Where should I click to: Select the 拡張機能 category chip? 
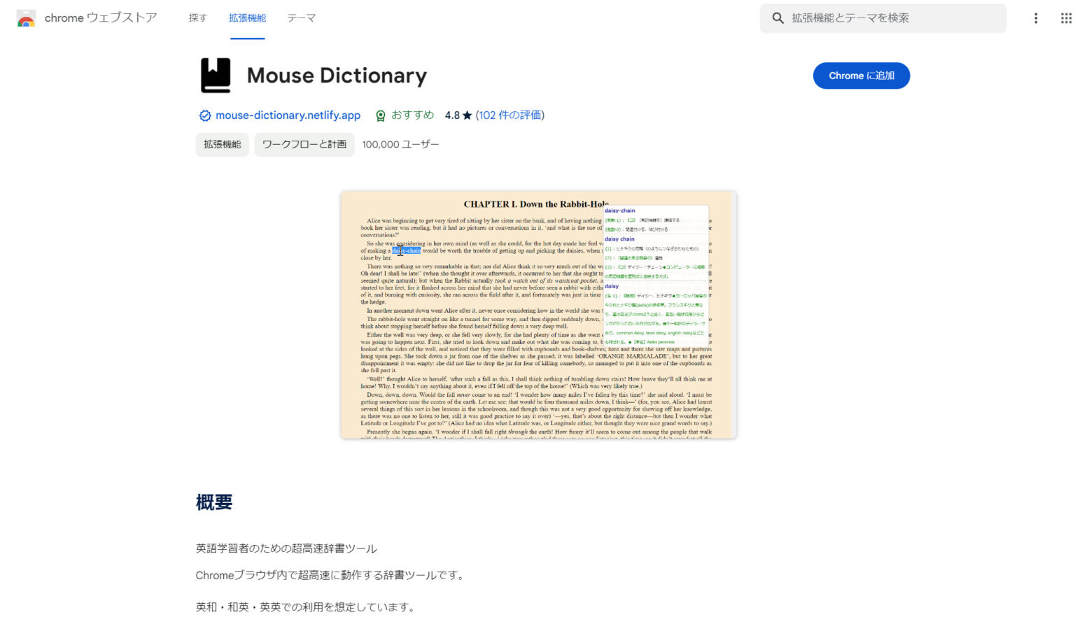pyautogui.click(x=222, y=144)
